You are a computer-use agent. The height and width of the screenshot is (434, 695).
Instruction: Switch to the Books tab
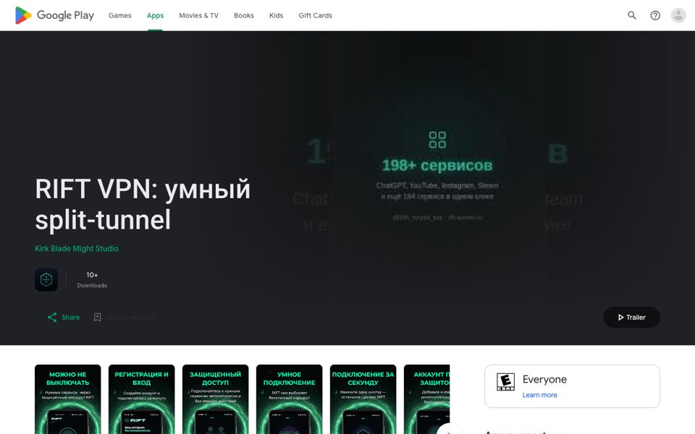pos(244,15)
